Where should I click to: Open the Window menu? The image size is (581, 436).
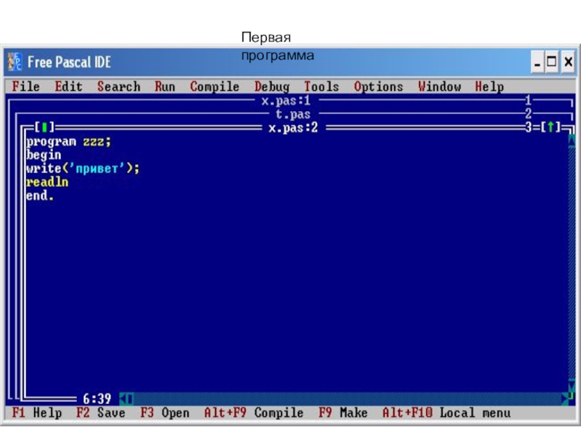click(x=439, y=86)
